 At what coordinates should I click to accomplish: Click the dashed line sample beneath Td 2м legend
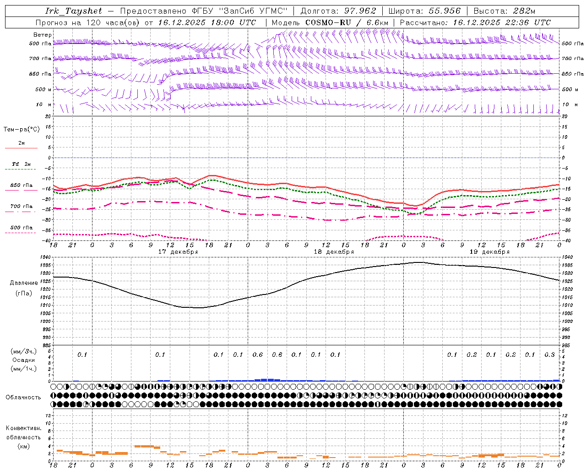21,169
